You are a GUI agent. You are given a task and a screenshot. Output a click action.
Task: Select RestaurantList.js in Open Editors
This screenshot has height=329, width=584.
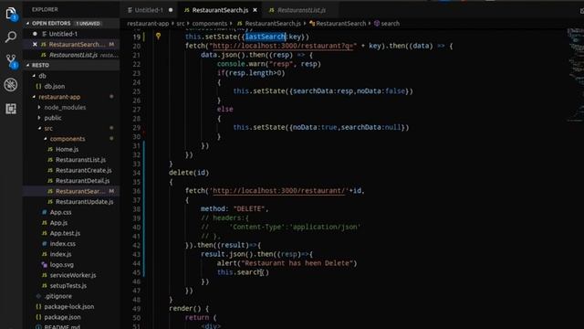73,55
